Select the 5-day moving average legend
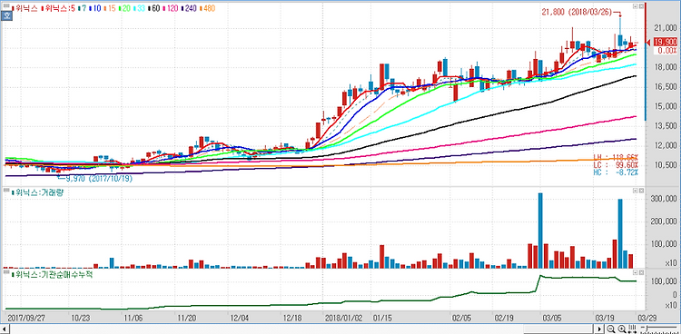The width and height of the screenshot is (681, 334). point(58,8)
